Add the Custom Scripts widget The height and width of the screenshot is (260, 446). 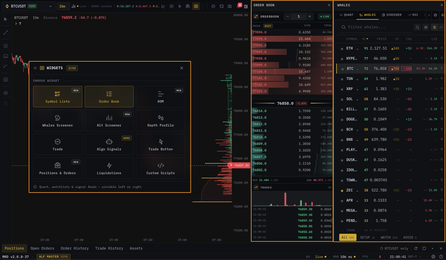click(x=161, y=168)
